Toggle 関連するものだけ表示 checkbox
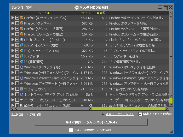Screen dimensions: 183x137 coord(140,114)
